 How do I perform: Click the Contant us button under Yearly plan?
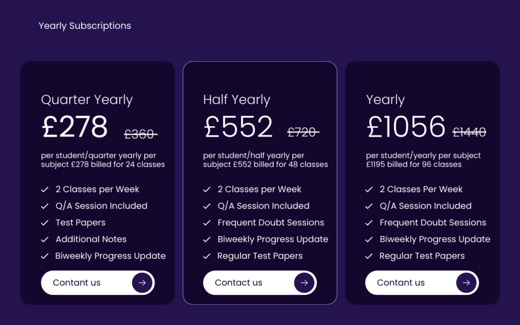pos(422,283)
